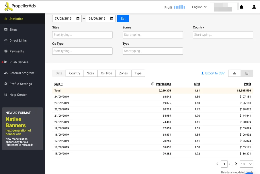Viewport: 260px width, 174px height.
Task: Click the notifications bell icon
Action: (x=241, y=7)
